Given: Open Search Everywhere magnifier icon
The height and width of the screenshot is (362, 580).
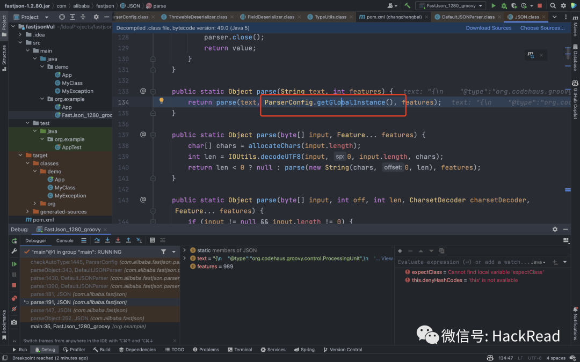Looking at the screenshot, I should tap(553, 5).
